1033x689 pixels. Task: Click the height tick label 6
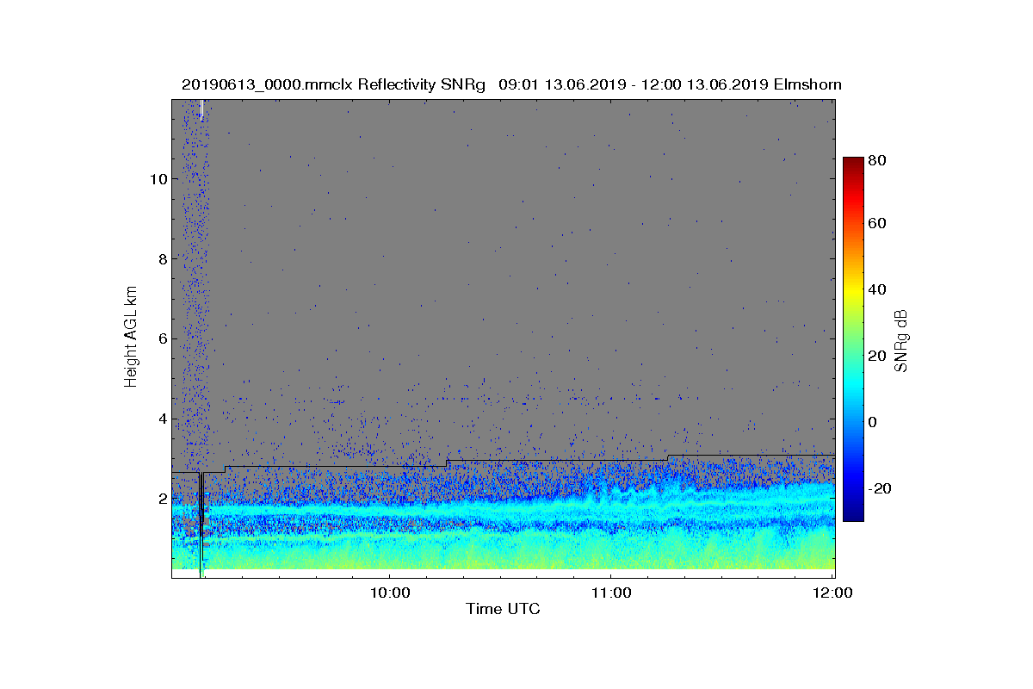click(x=162, y=339)
